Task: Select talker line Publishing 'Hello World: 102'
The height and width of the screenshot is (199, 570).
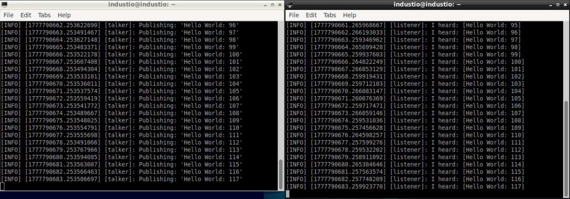Action: [122, 69]
